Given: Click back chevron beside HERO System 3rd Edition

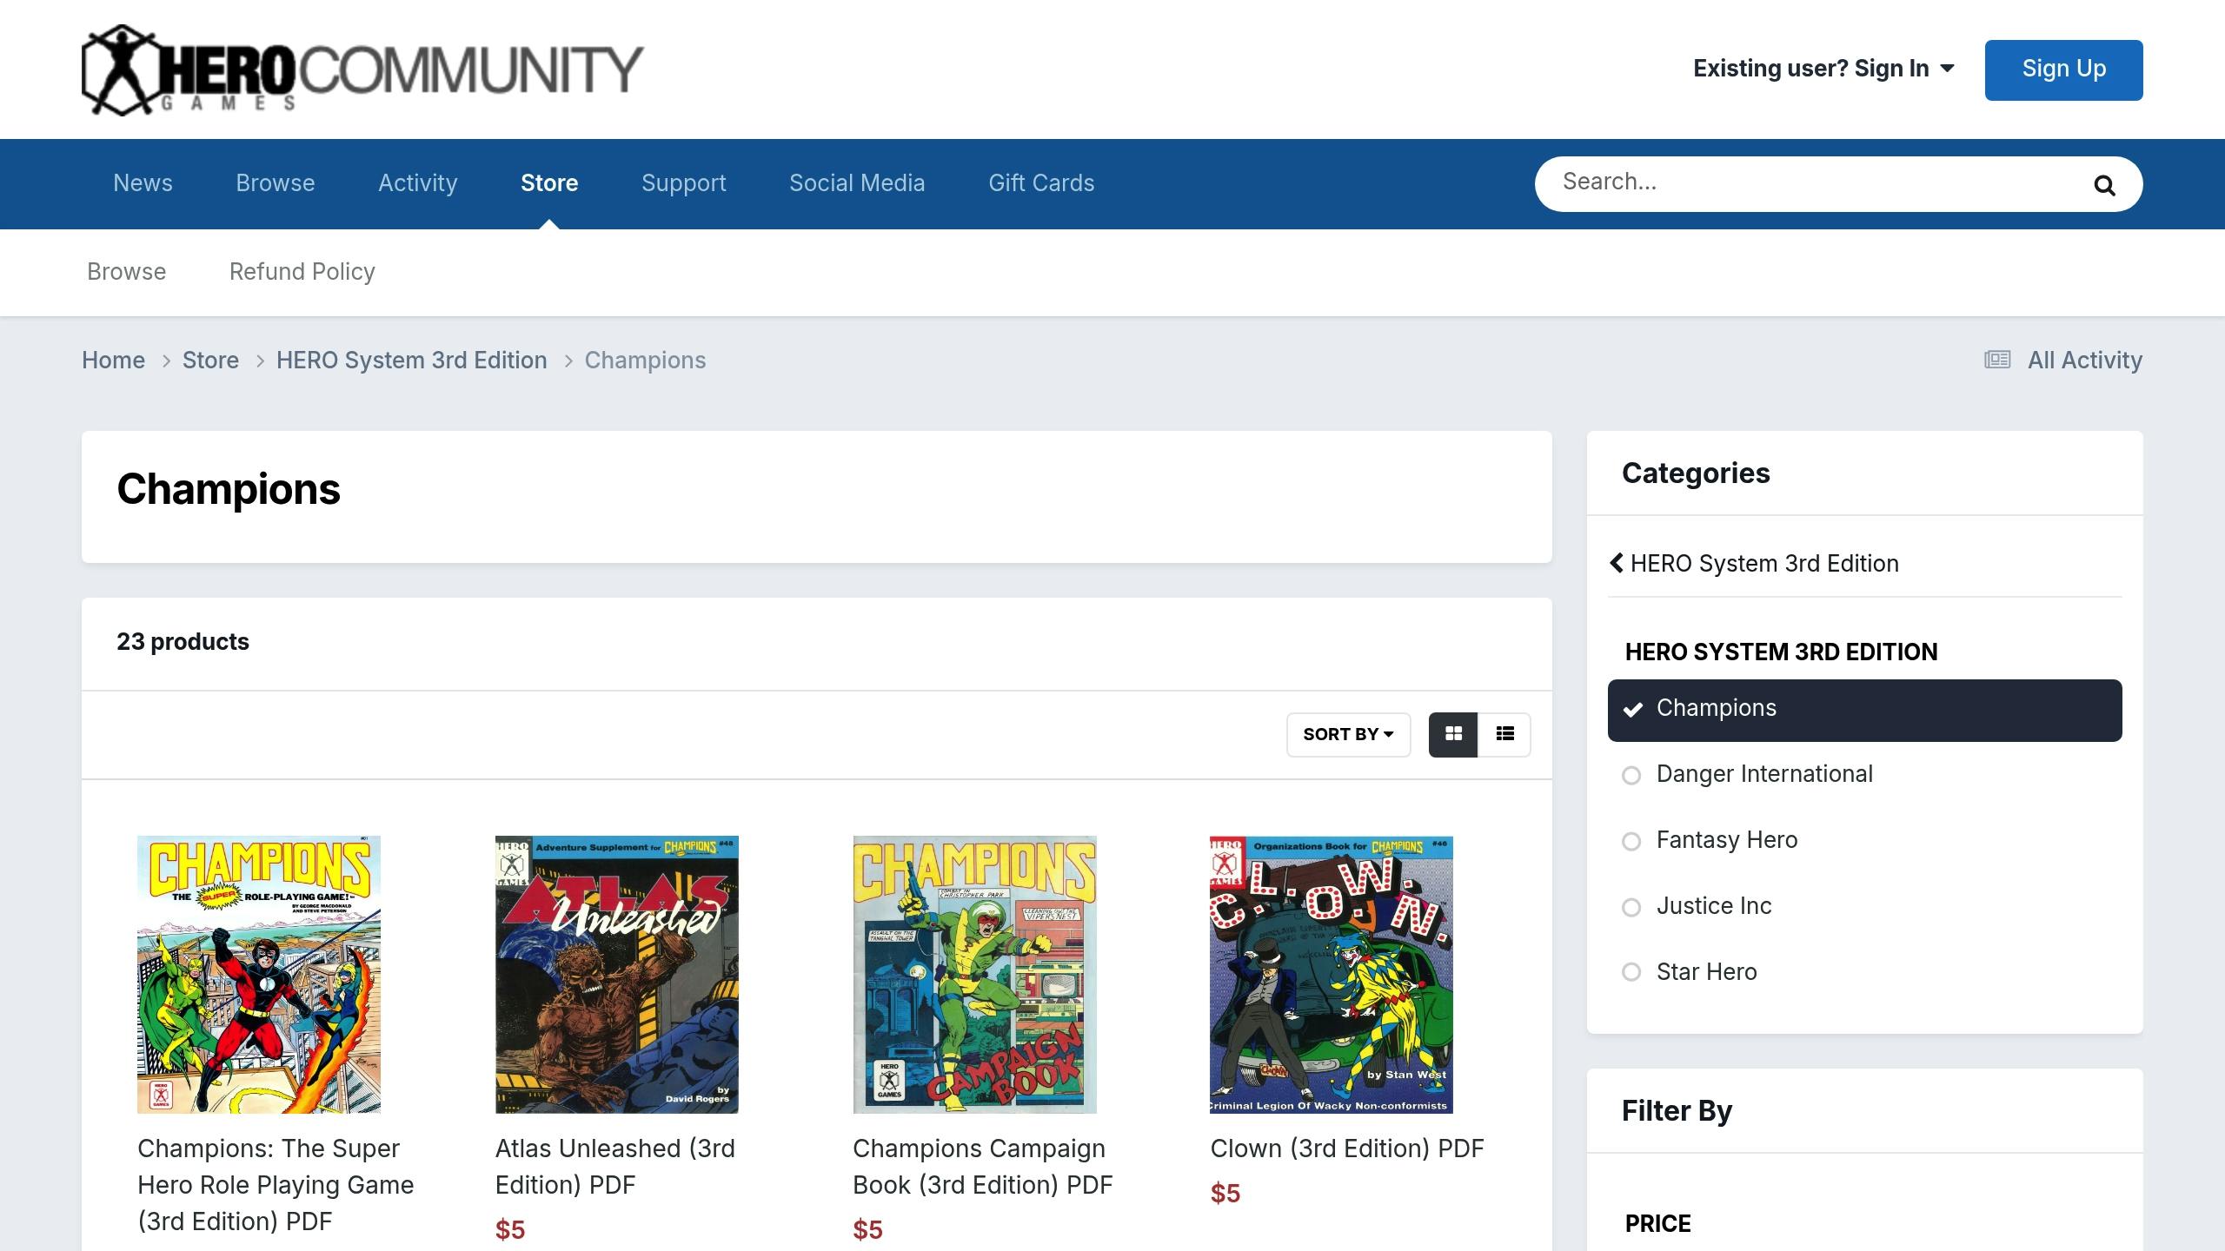Looking at the screenshot, I should pos(1617,563).
